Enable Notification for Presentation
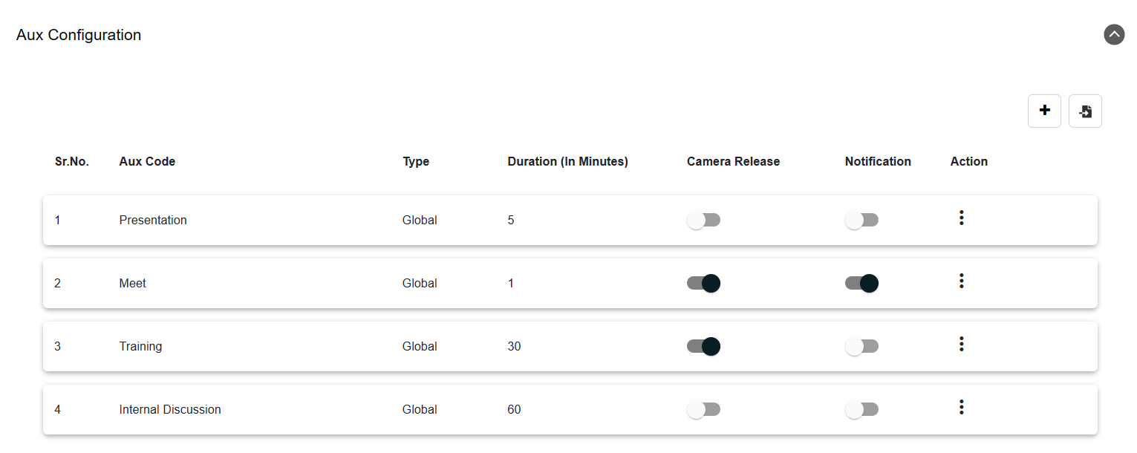 861,220
